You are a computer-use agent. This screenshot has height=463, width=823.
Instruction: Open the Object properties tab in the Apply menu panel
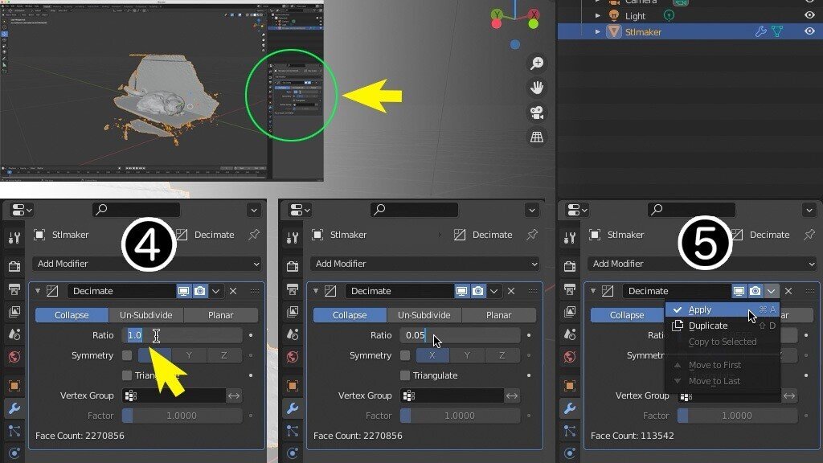[570, 386]
